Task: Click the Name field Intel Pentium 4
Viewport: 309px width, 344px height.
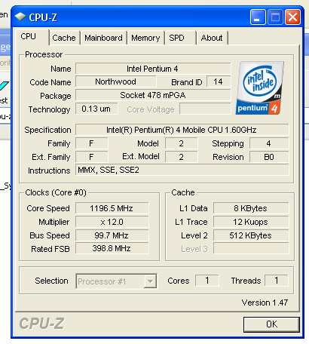Action: pos(153,69)
